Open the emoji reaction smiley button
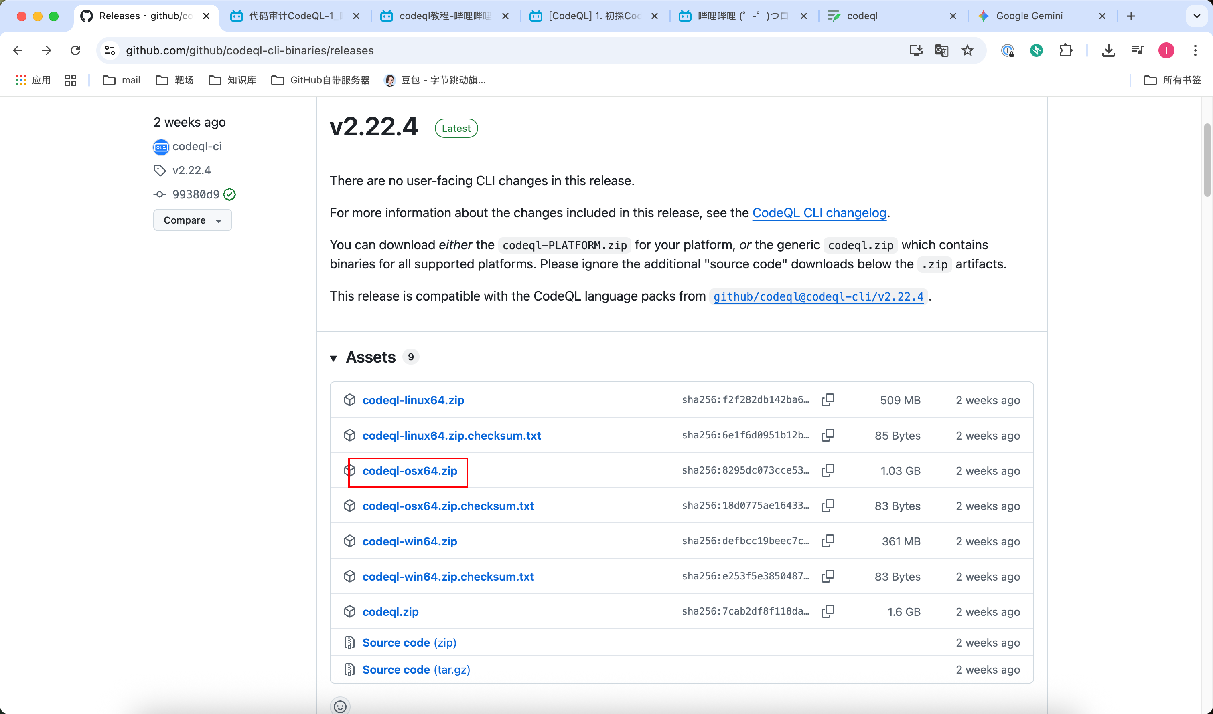 340,706
